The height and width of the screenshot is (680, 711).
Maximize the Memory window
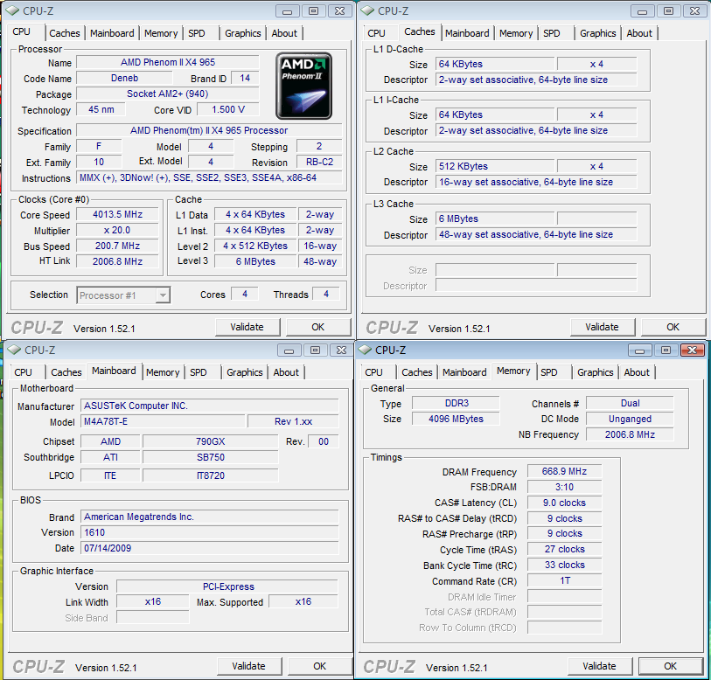coord(666,350)
